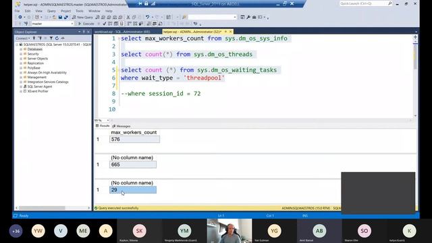Open Object Explorer window position dropdown
Viewport: 432px width, 243px height.
click(x=80, y=32)
